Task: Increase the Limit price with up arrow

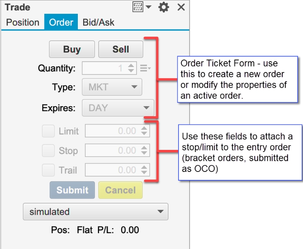Action: (x=144, y=128)
